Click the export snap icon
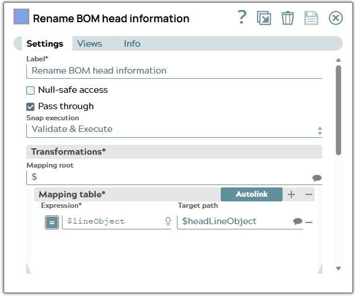This screenshot has height=296, width=355. 264,18
